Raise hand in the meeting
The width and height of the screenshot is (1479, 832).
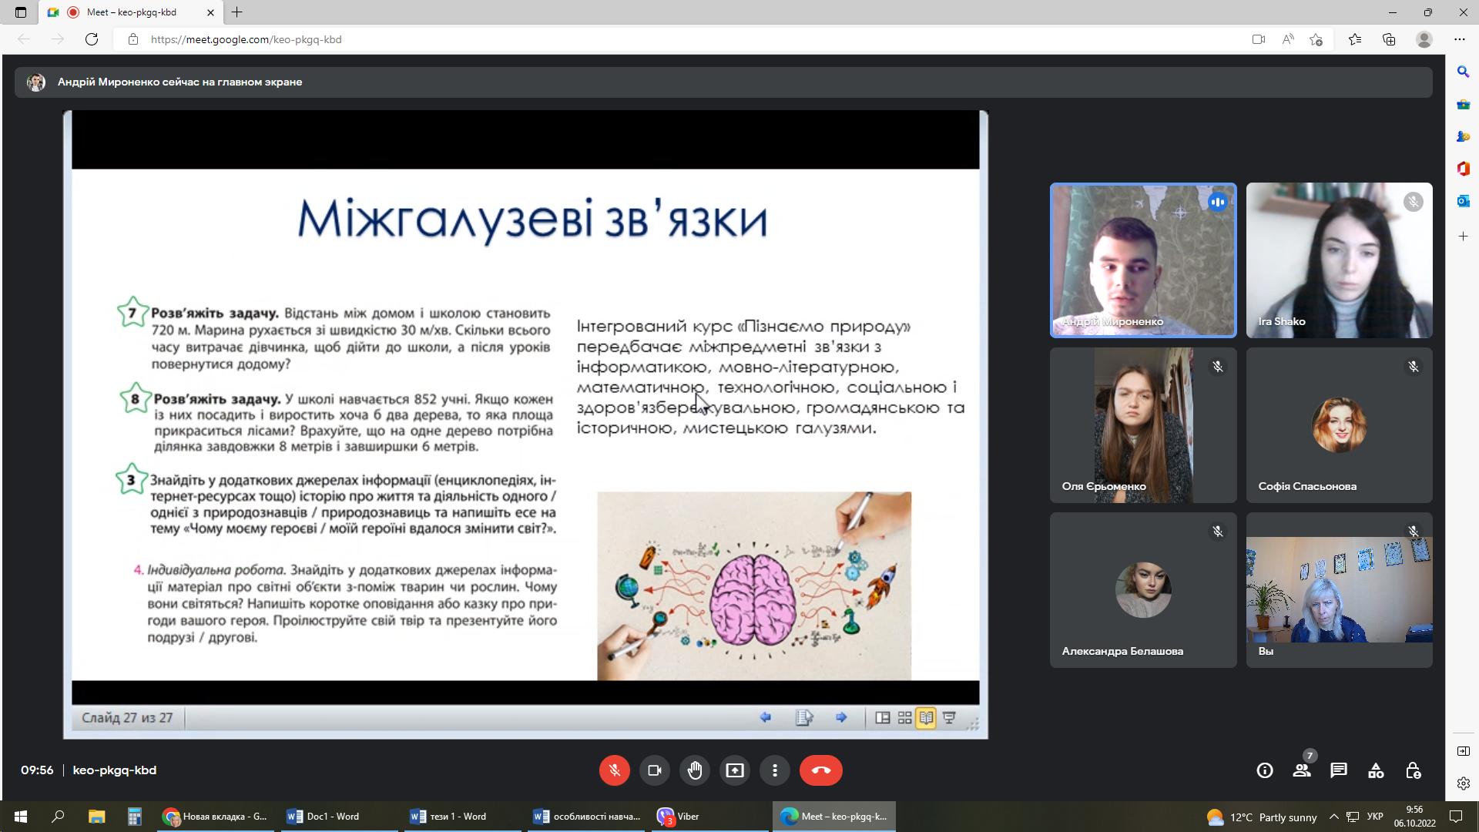point(695,770)
